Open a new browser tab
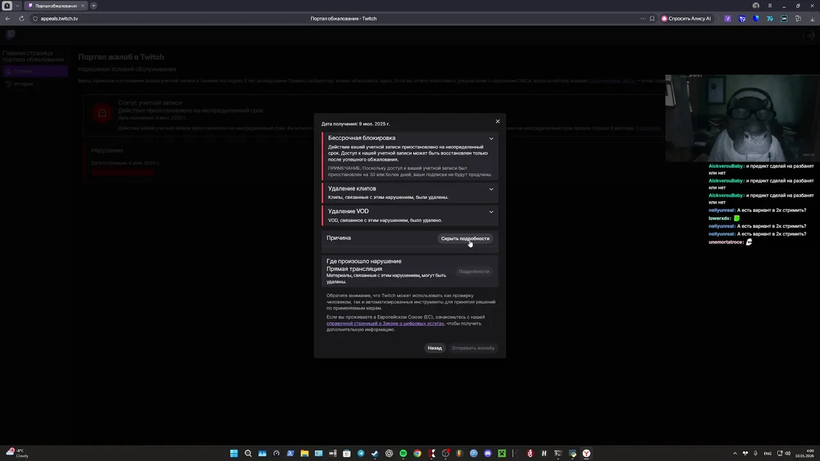The height and width of the screenshot is (461, 820). click(x=94, y=6)
